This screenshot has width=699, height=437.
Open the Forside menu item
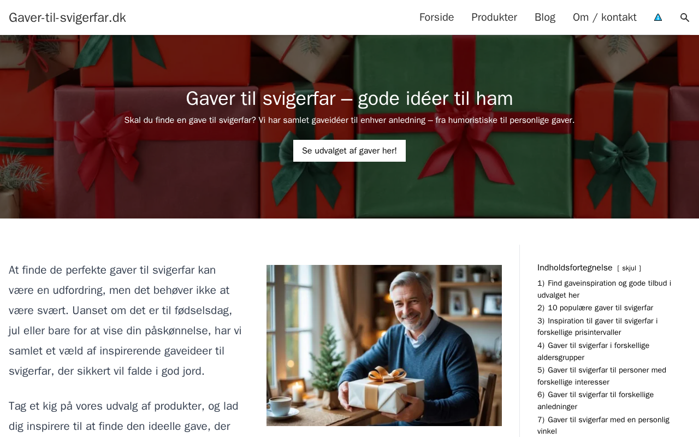[436, 17]
